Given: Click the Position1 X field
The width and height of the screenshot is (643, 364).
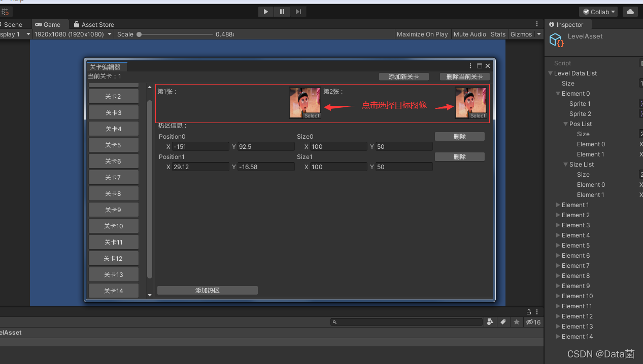Looking at the screenshot, I should 200,167.
